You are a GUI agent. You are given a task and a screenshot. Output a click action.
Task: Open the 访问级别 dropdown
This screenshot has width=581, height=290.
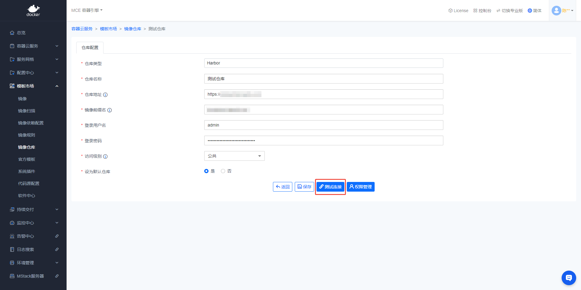[234, 156]
